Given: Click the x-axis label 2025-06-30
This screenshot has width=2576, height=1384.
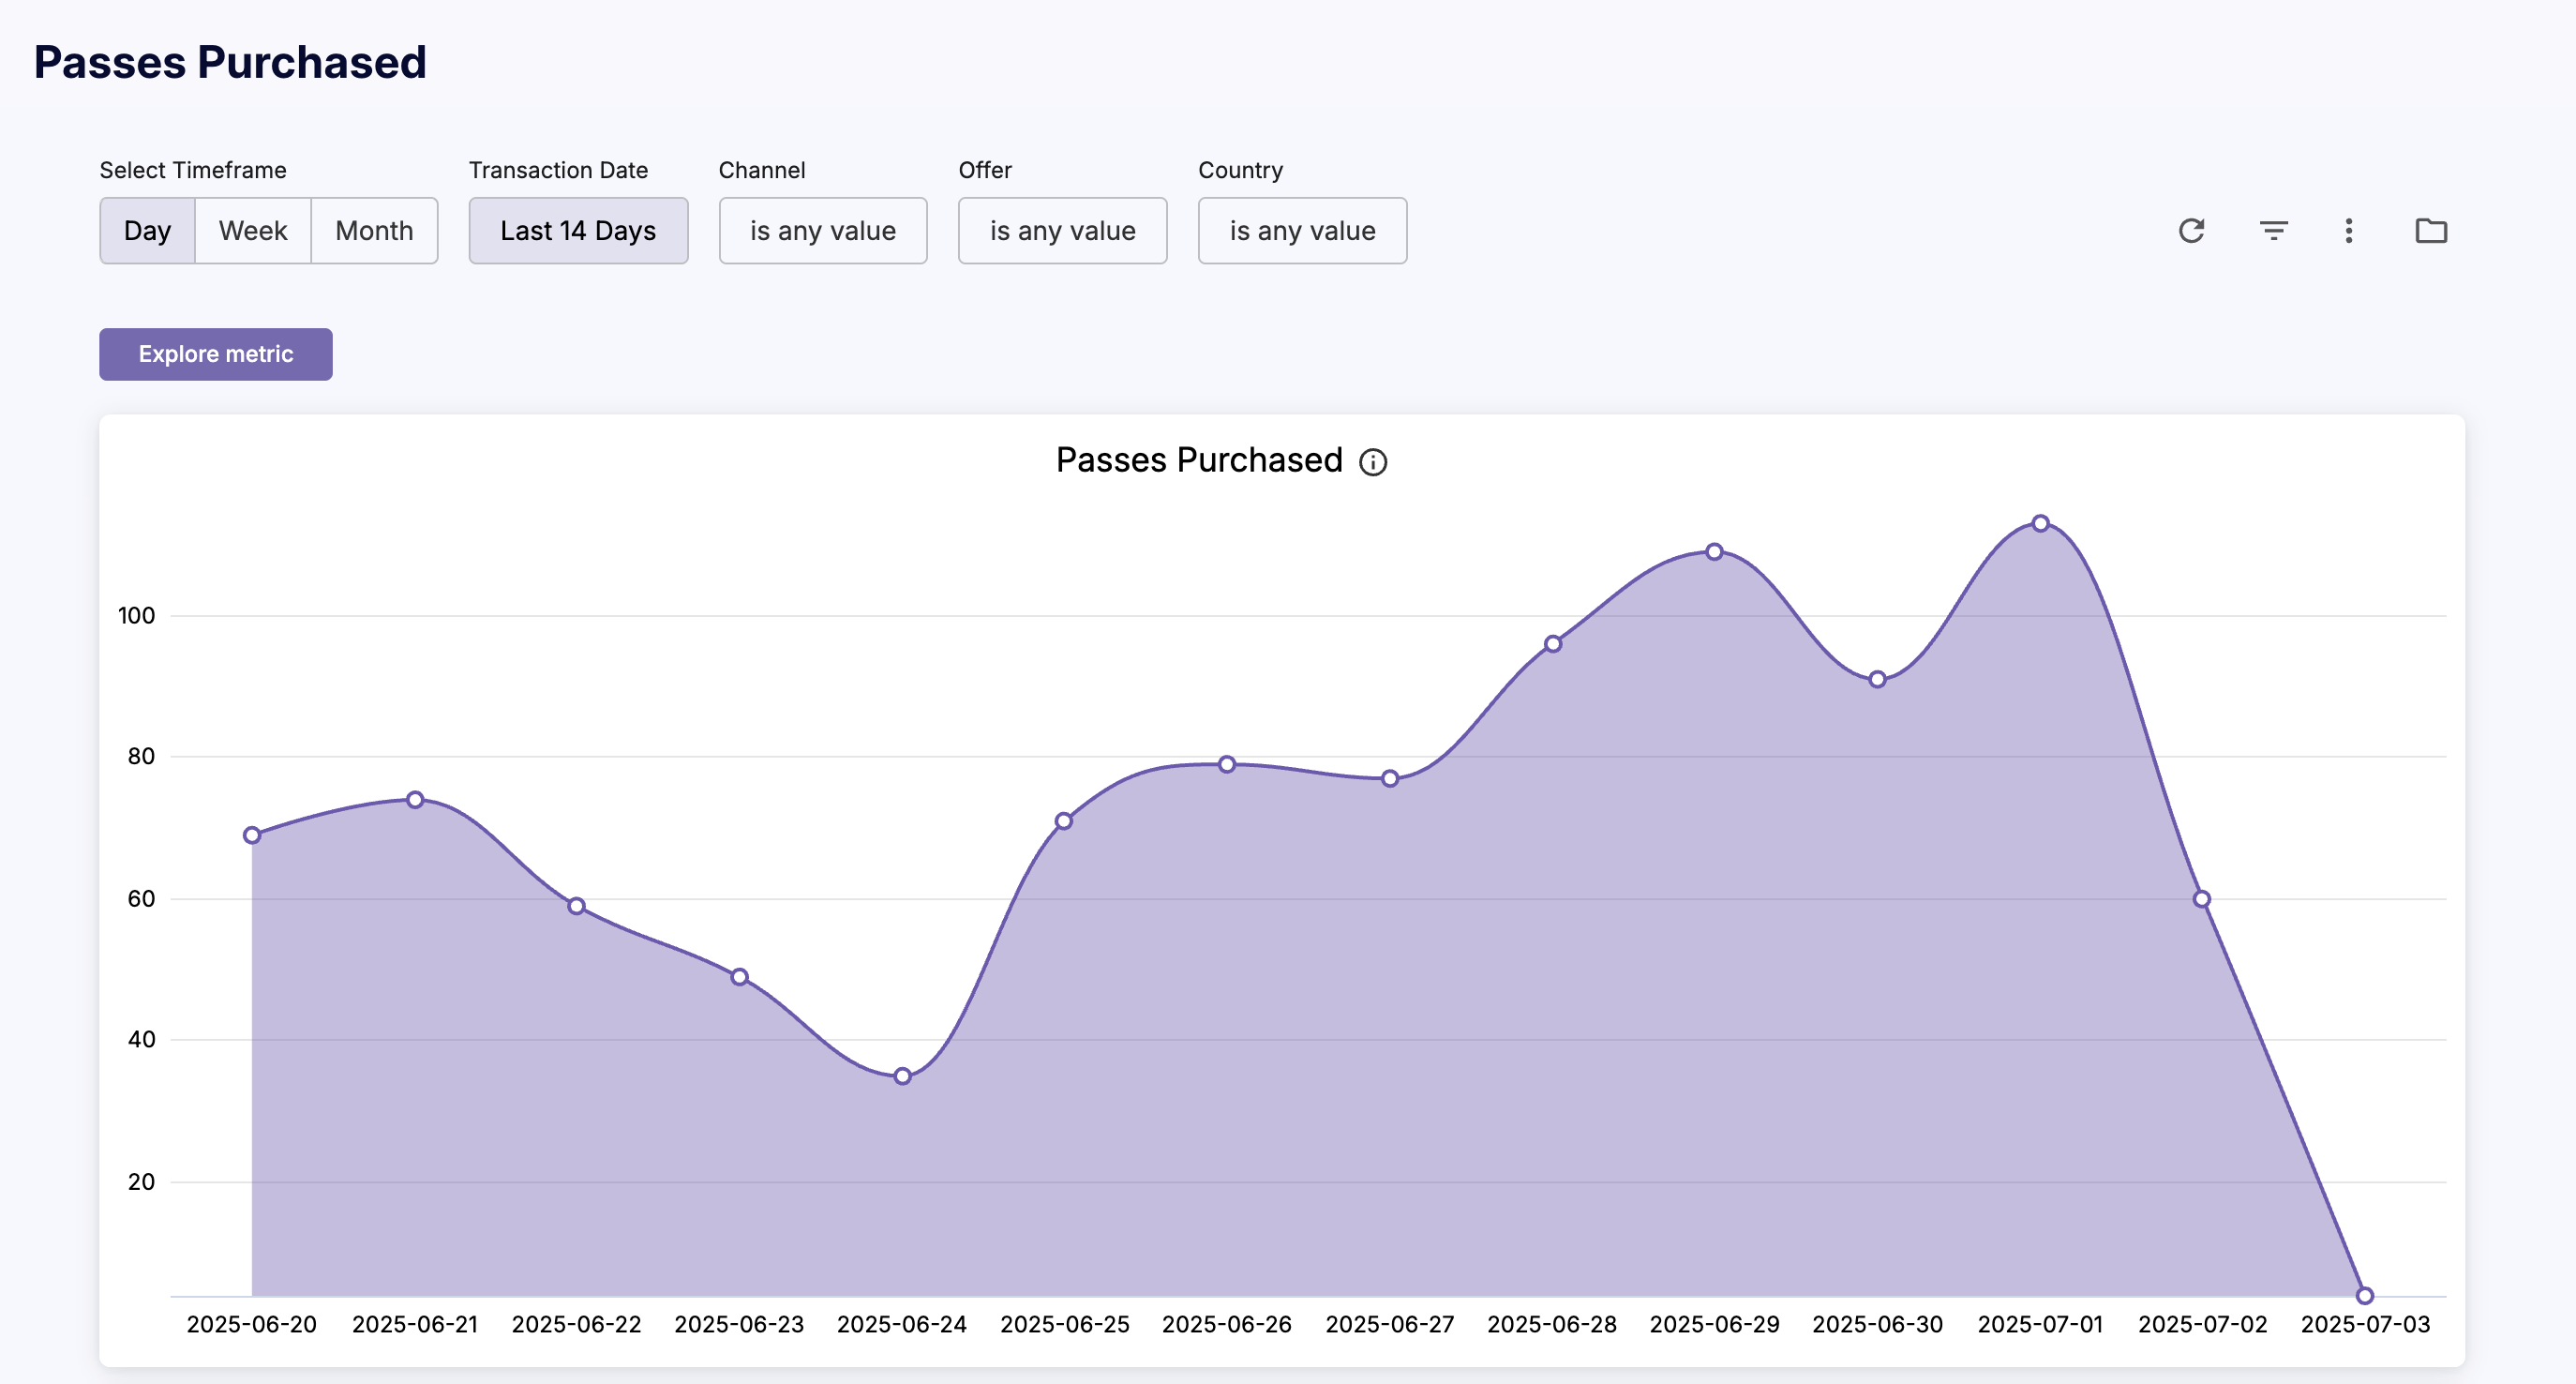Looking at the screenshot, I should [1878, 1324].
